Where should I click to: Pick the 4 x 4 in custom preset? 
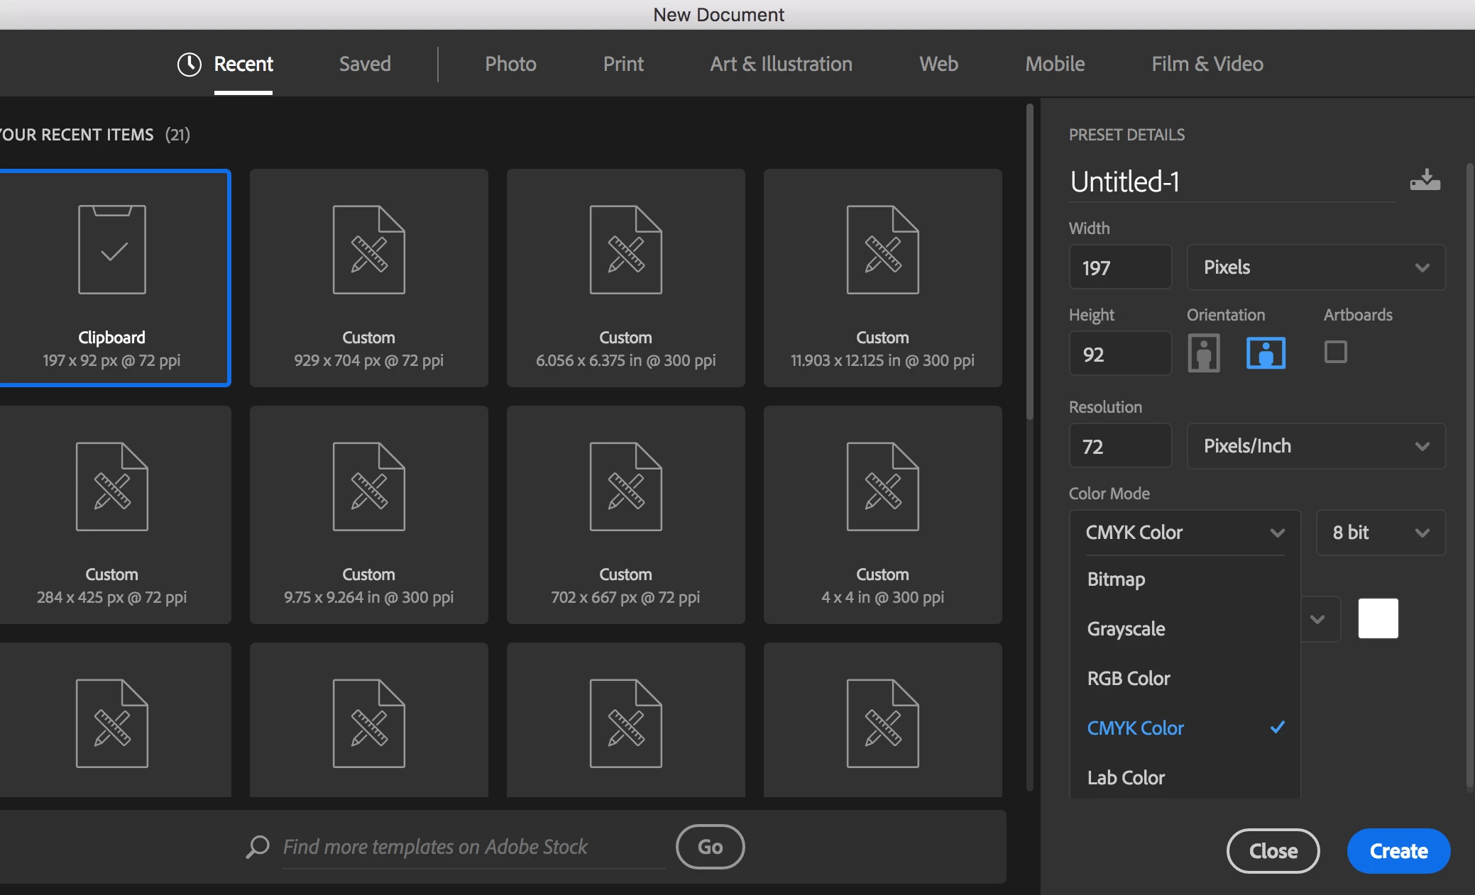point(882,515)
